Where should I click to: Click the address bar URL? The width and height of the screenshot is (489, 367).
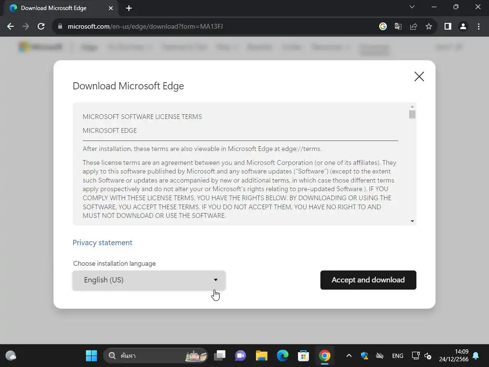145,27
